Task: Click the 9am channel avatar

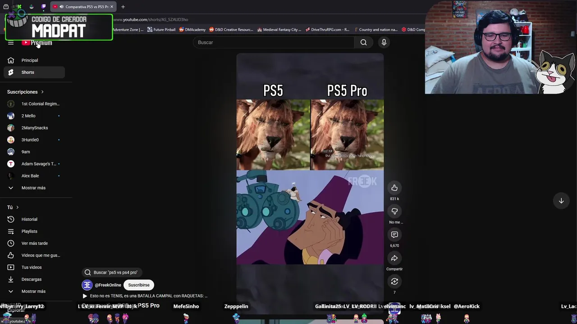Action: pyautogui.click(x=11, y=152)
